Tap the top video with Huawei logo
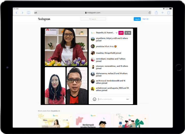The image size is (185, 134). point(66,47)
